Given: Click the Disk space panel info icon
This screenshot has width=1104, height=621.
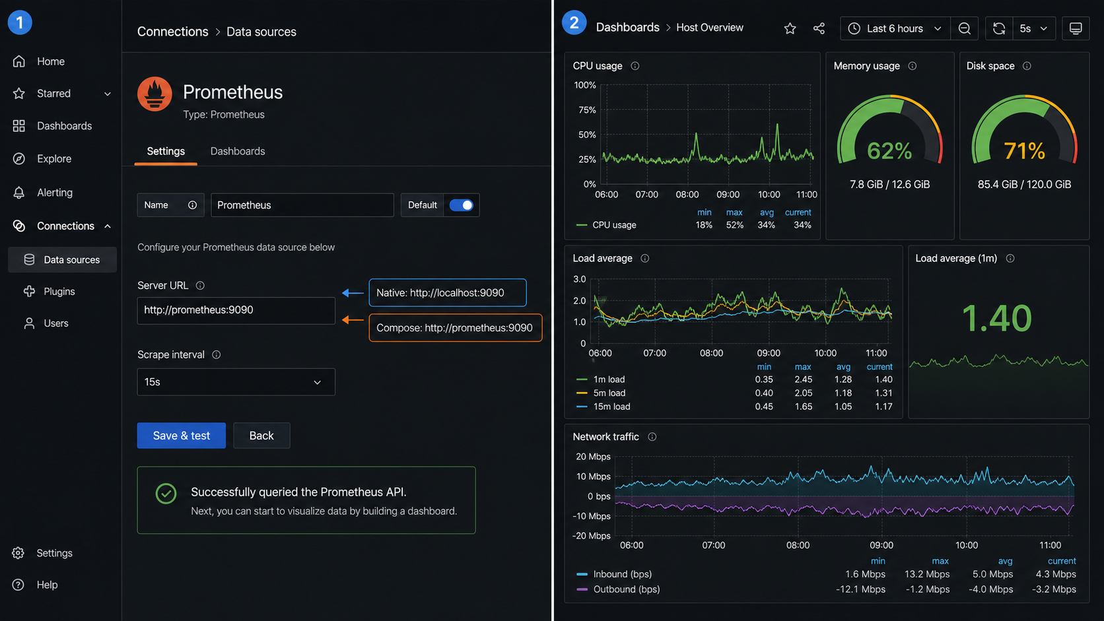Looking at the screenshot, I should click(x=1027, y=66).
